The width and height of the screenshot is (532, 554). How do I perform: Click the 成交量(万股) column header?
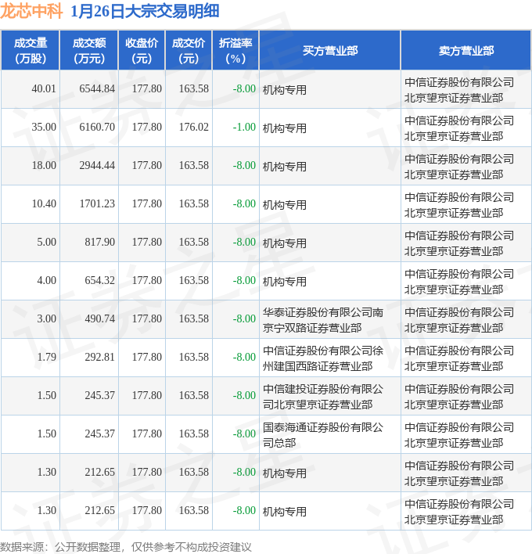(x=31, y=50)
